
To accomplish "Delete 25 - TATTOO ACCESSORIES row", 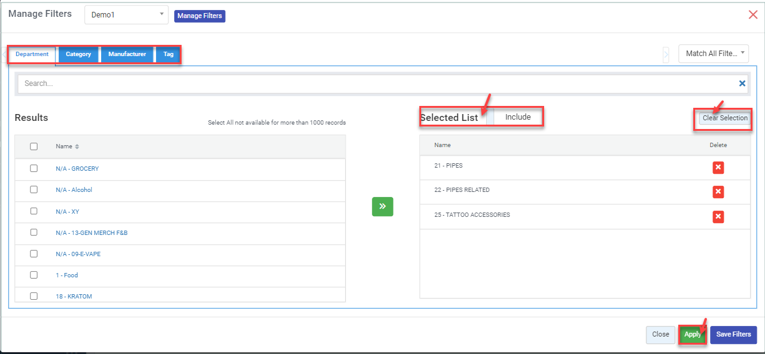I will (x=718, y=216).
